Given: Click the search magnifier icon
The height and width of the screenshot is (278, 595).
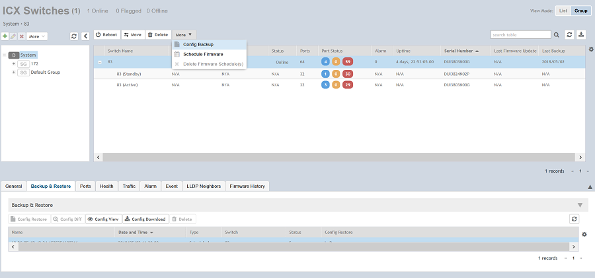Looking at the screenshot, I should coord(556,35).
